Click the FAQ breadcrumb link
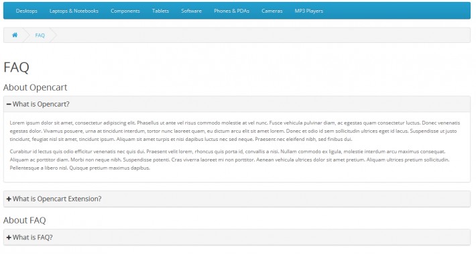The image size is (476, 255). coord(40,36)
